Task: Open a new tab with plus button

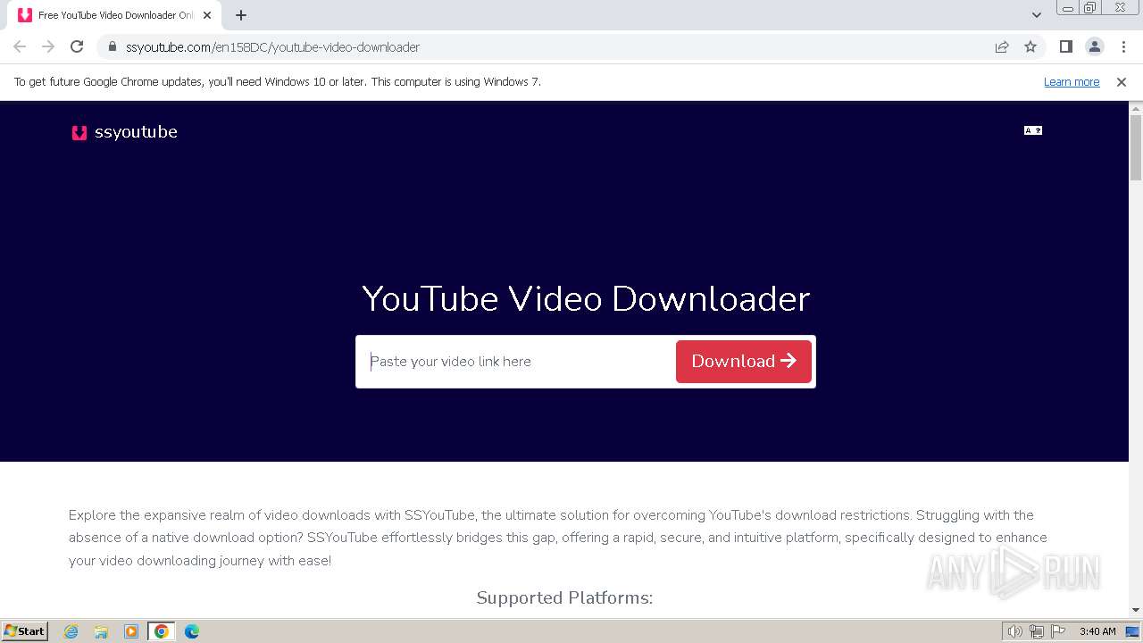Action: point(241,15)
